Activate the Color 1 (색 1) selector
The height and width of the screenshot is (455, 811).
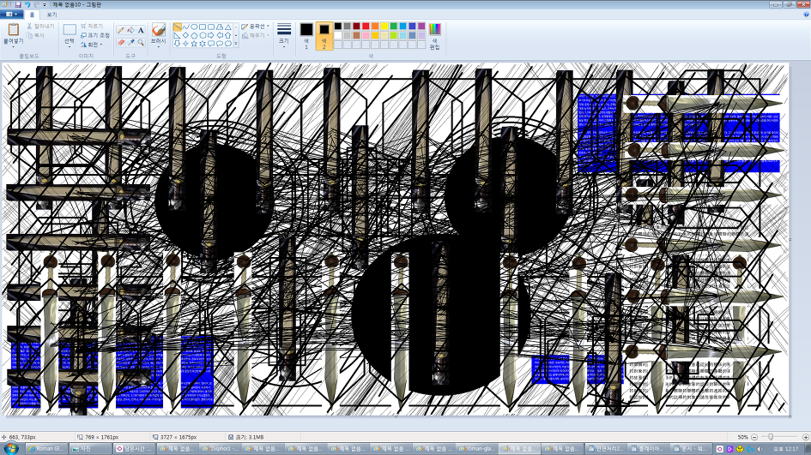306,34
